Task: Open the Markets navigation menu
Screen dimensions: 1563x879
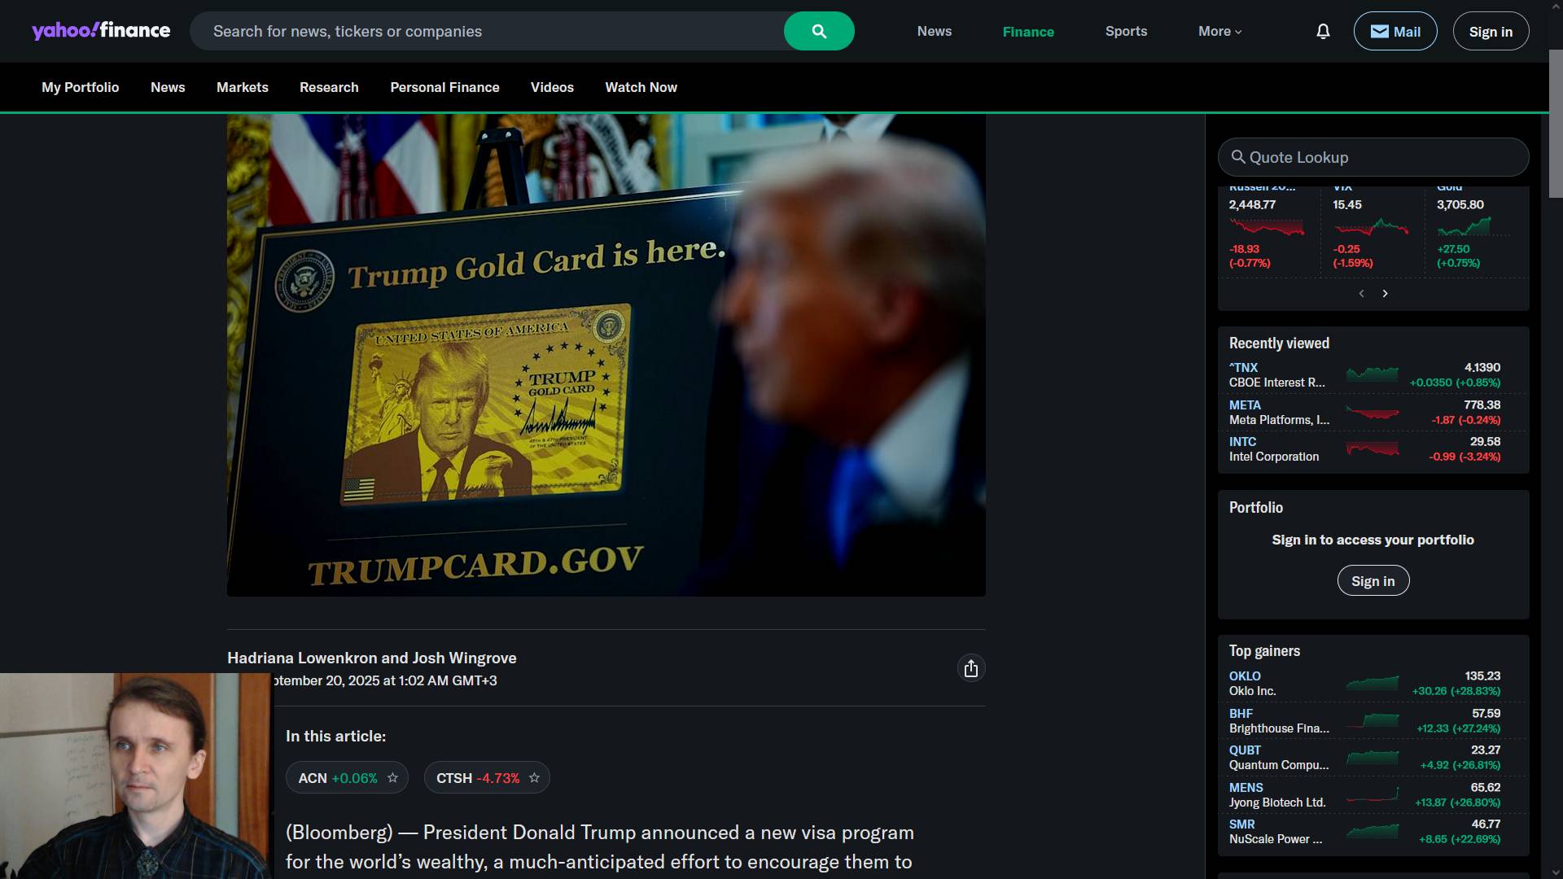Action: click(x=242, y=87)
